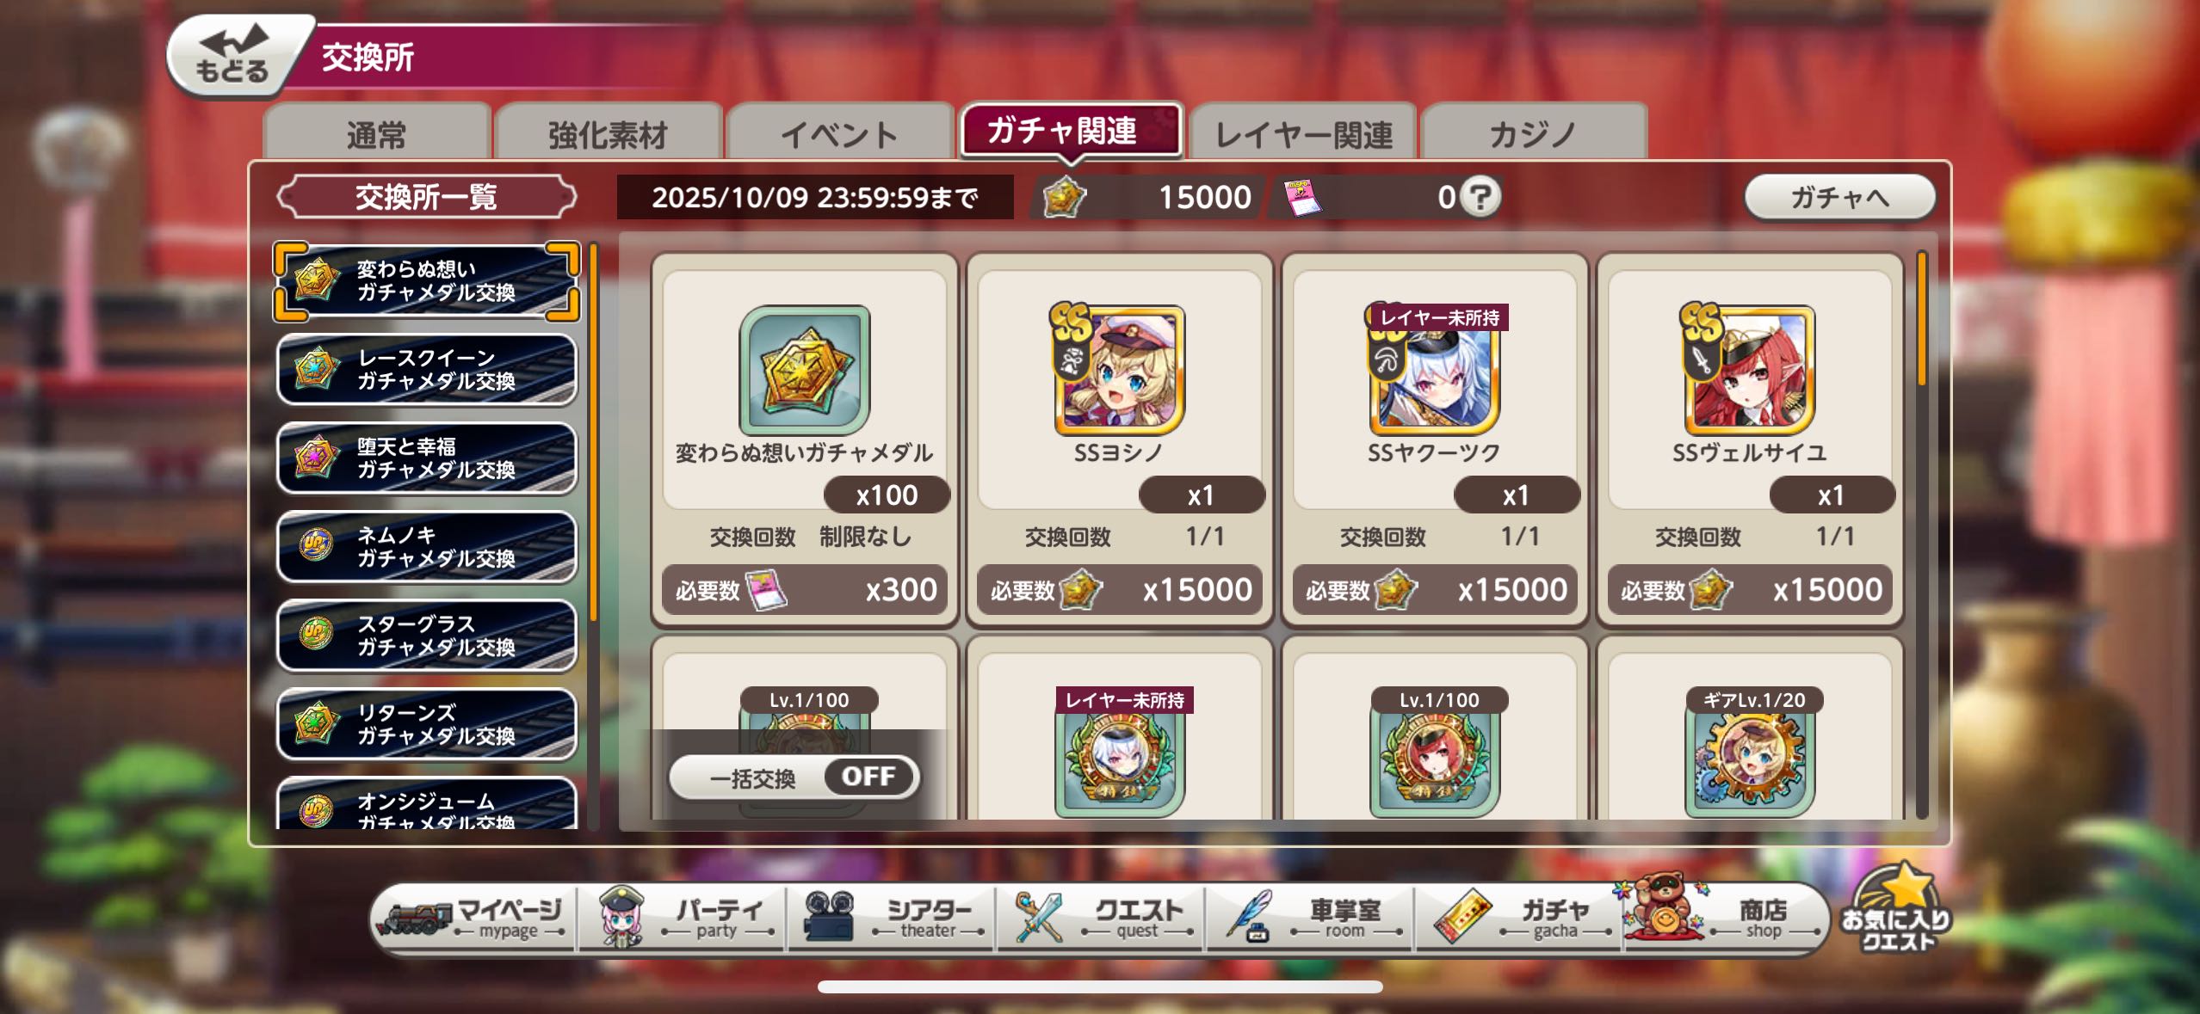Tap お気に入りクエスト star icon
This screenshot has height=1014, width=2200.
(1897, 909)
